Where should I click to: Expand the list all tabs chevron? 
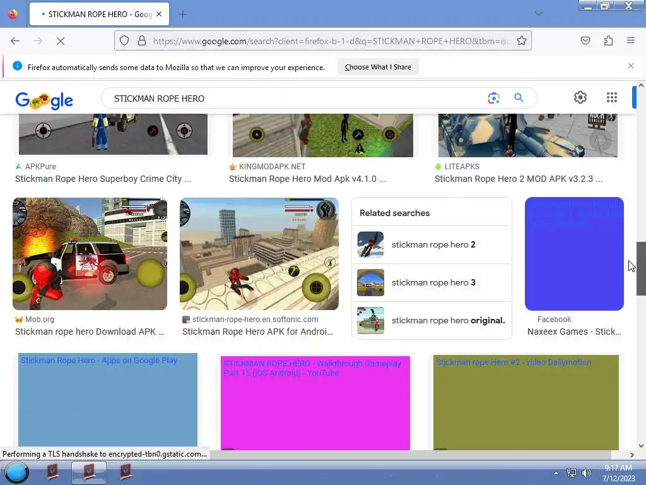pos(539,14)
